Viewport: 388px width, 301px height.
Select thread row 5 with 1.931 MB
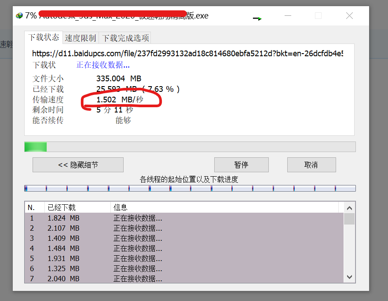pyautogui.click(x=184, y=258)
